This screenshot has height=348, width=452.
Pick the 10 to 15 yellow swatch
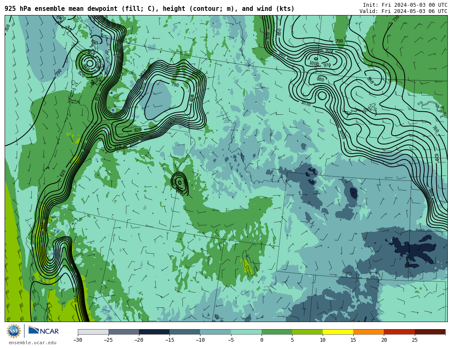pos(338,332)
